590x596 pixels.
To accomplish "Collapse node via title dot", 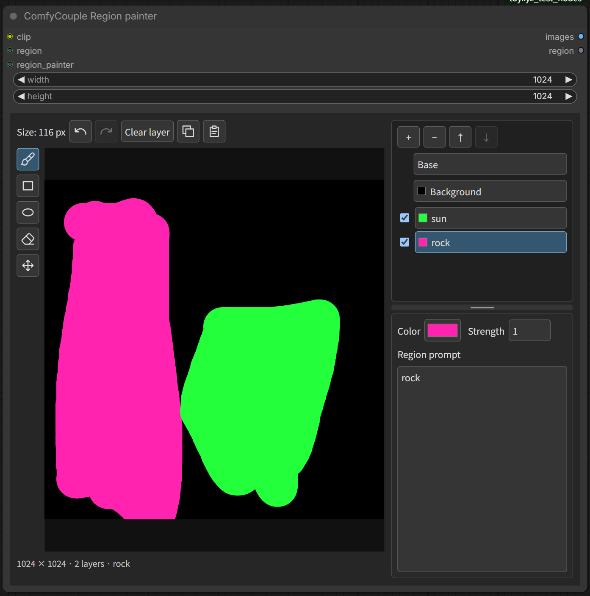I will click(x=14, y=16).
